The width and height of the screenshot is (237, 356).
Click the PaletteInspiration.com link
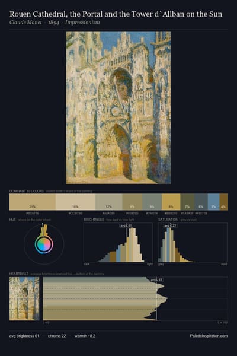point(209,336)
